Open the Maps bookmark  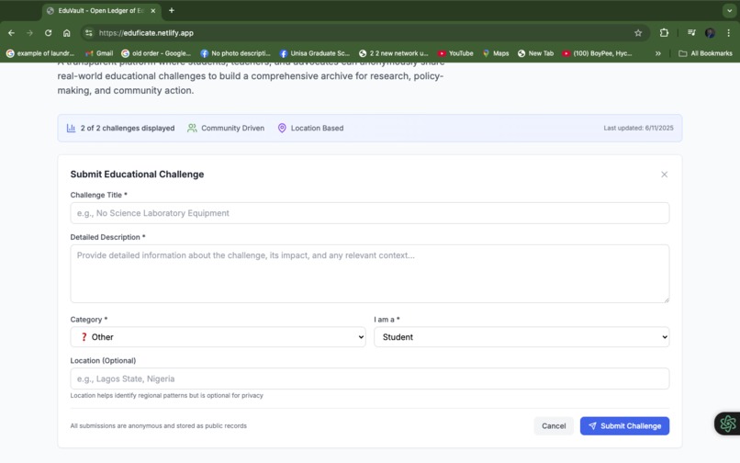pos(496,53)
